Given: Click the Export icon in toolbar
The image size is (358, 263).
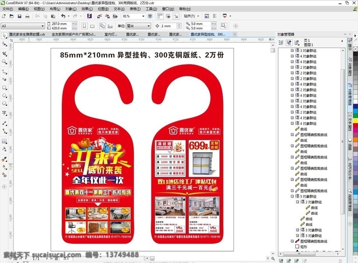Looking at the screenshot, I should (x=107, y=16).
